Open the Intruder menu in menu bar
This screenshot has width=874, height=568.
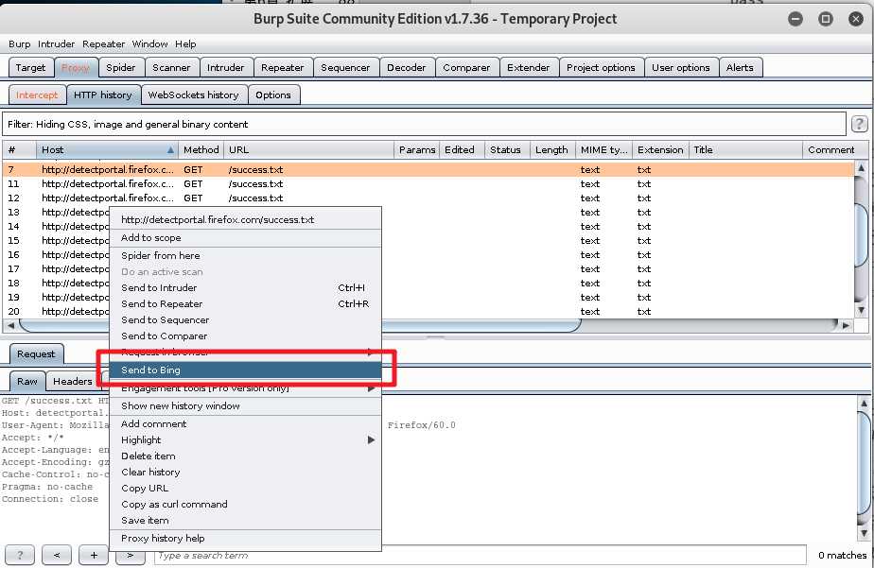[57, 44]
